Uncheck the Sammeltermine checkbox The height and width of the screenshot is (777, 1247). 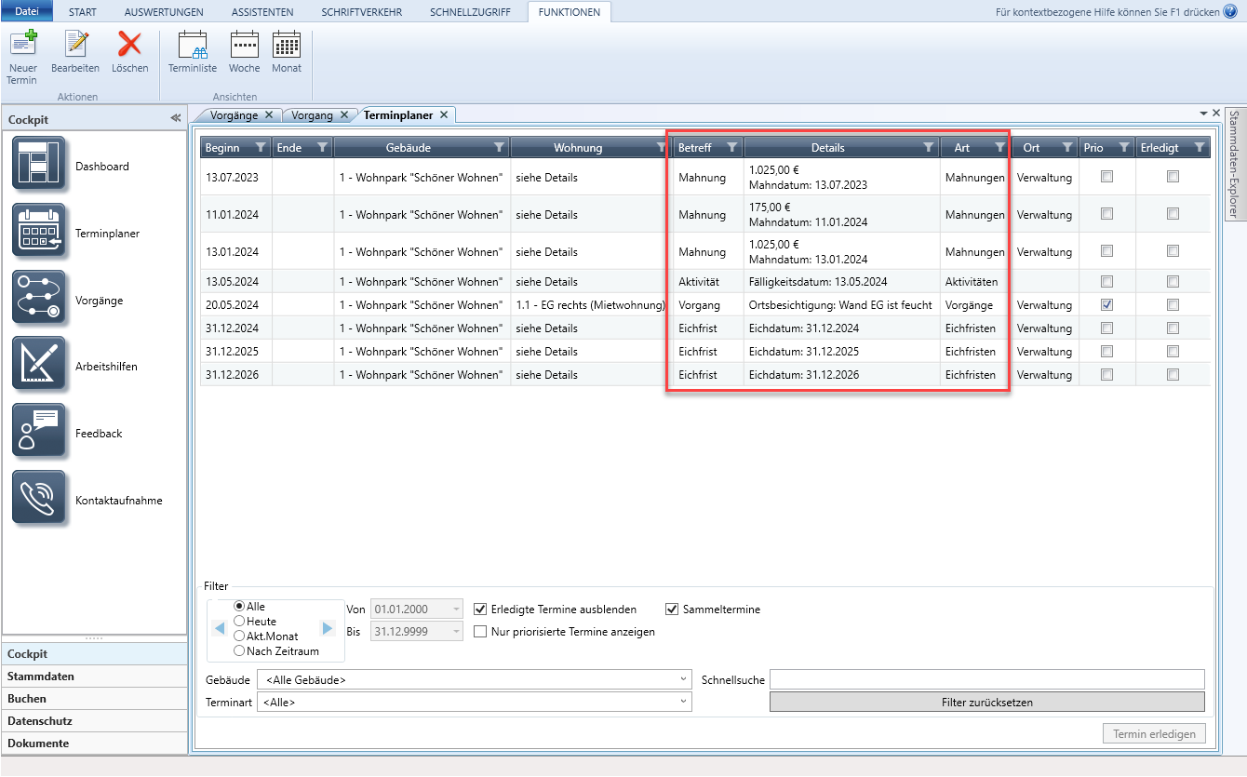tap(673, 610)
